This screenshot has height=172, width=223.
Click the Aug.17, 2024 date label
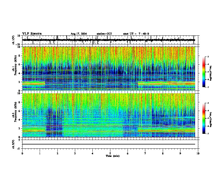pyautogui.click(x=79, y=34)
